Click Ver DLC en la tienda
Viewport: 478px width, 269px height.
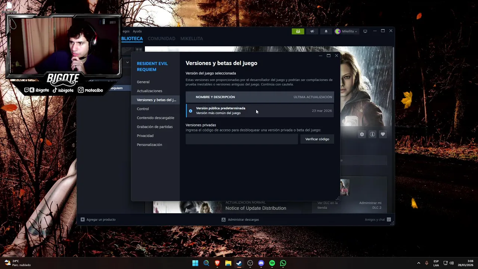pyautogui.click(x=328, y=205)
